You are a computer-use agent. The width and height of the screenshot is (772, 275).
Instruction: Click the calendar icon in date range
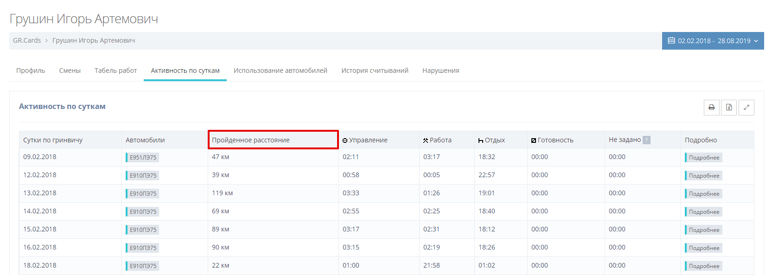click(x=671, y=41)
